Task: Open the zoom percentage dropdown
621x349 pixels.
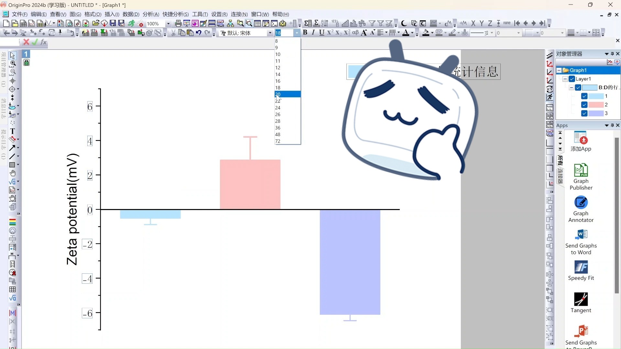Action: (168, 24)
